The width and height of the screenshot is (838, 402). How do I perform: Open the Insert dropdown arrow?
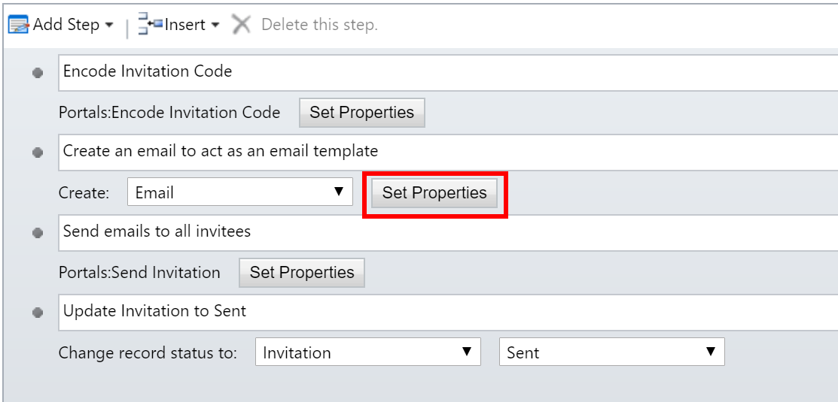pyautogui.click(x=215, y=25)
